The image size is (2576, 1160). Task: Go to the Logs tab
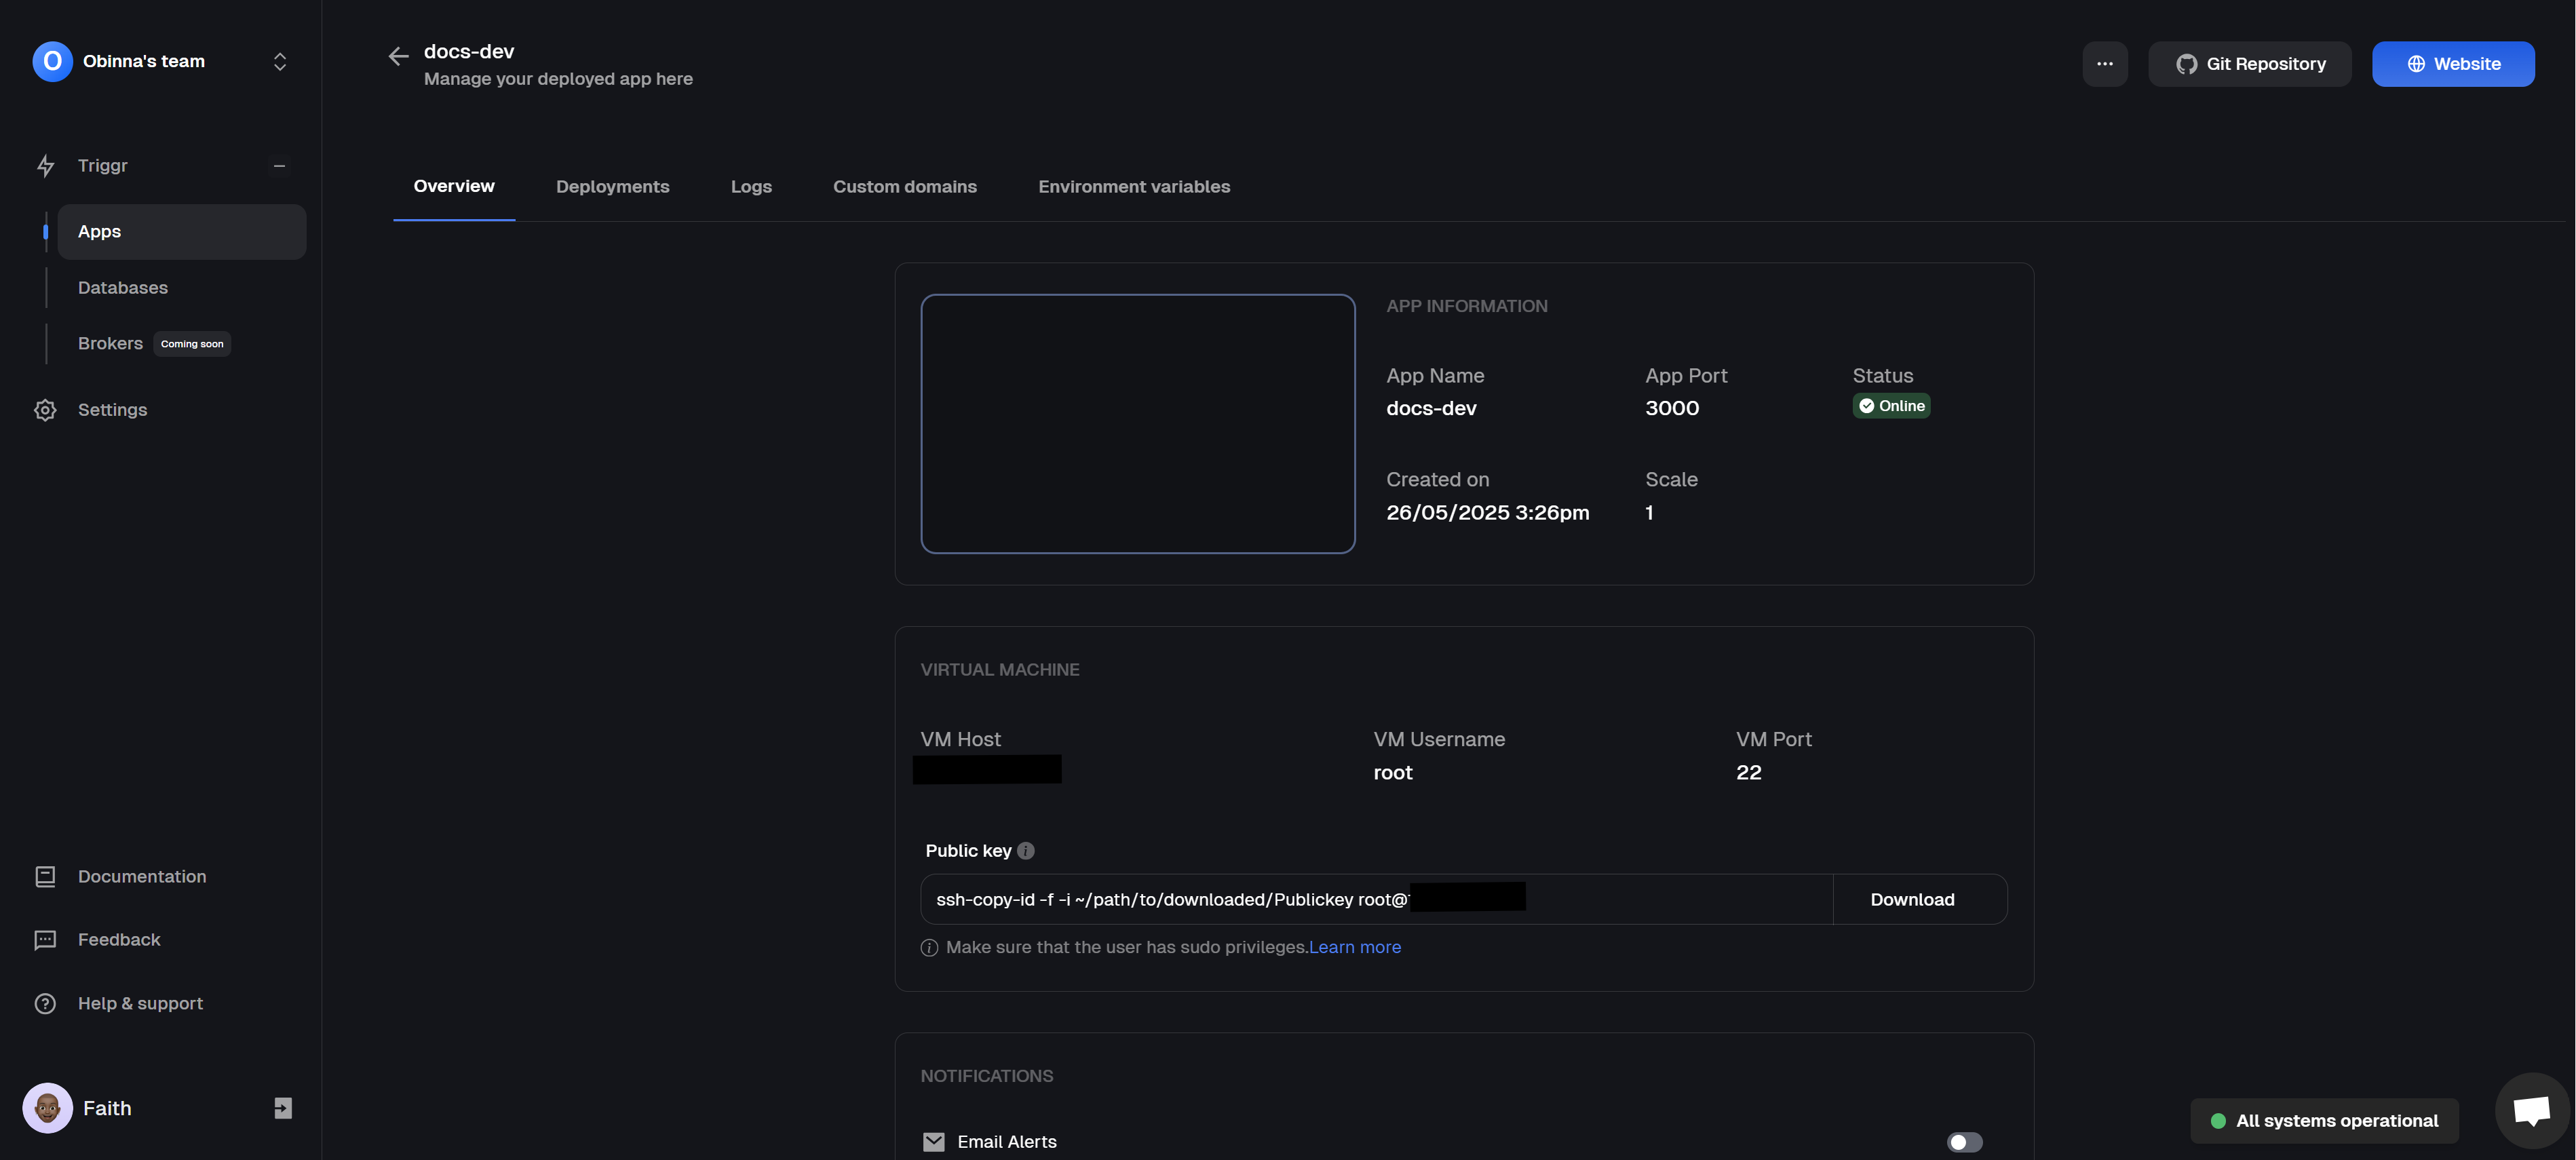[750, 187]
